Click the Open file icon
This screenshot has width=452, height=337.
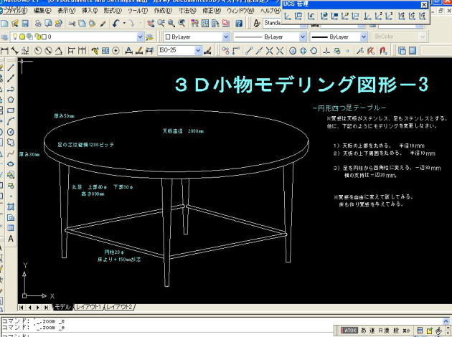[15, 24]
